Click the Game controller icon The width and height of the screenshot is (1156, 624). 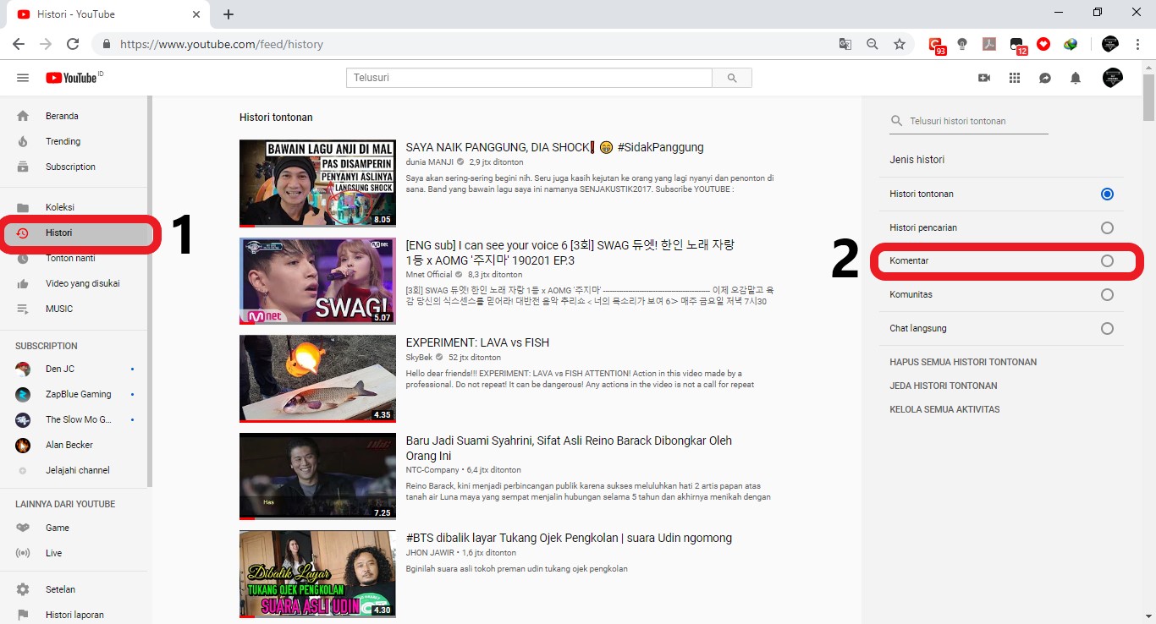[x=23, y=528]
